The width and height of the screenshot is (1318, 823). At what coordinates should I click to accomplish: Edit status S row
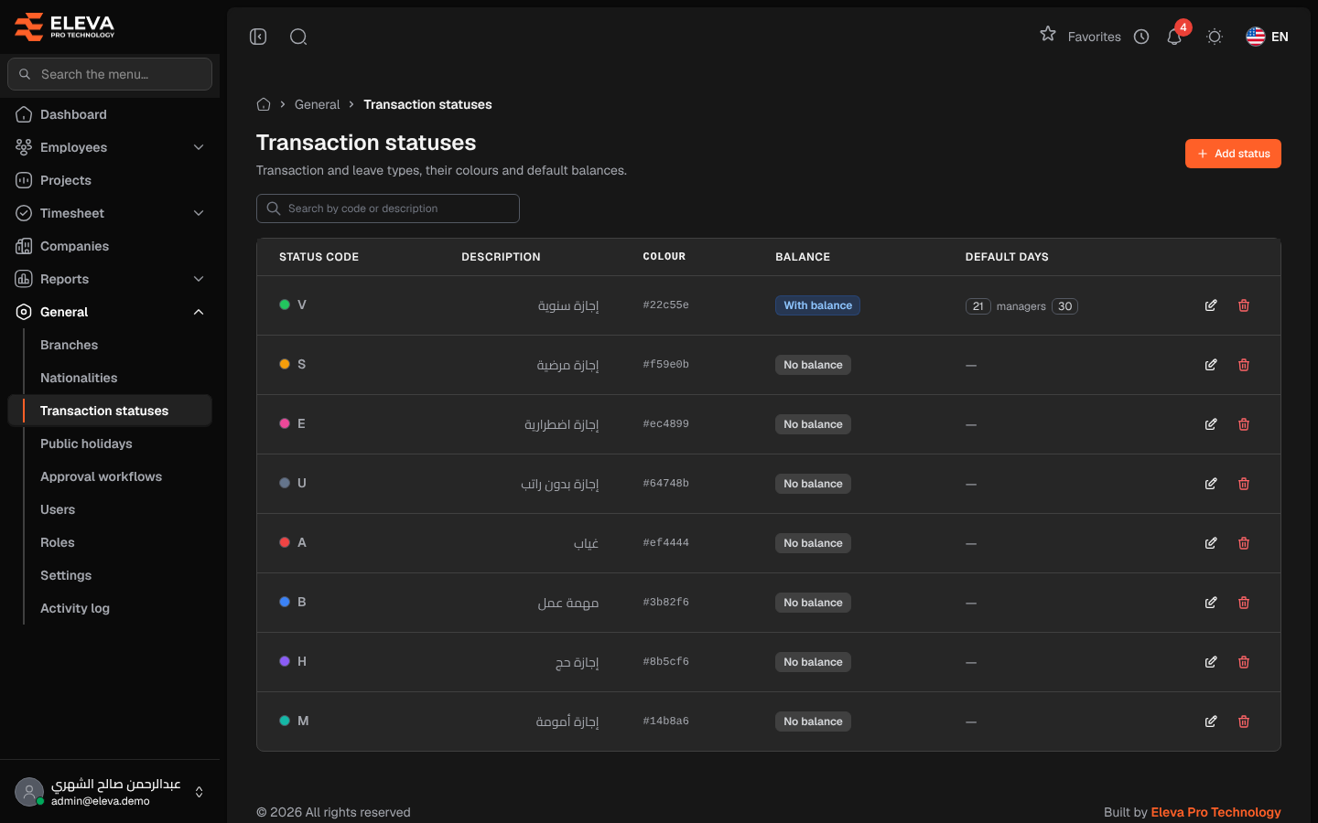[1211, 365]
